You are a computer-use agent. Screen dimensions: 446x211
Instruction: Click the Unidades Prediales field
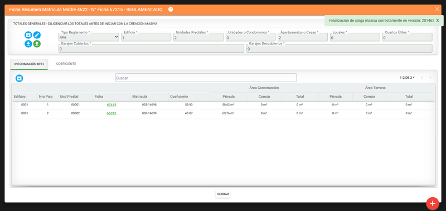tap(198, 37)
